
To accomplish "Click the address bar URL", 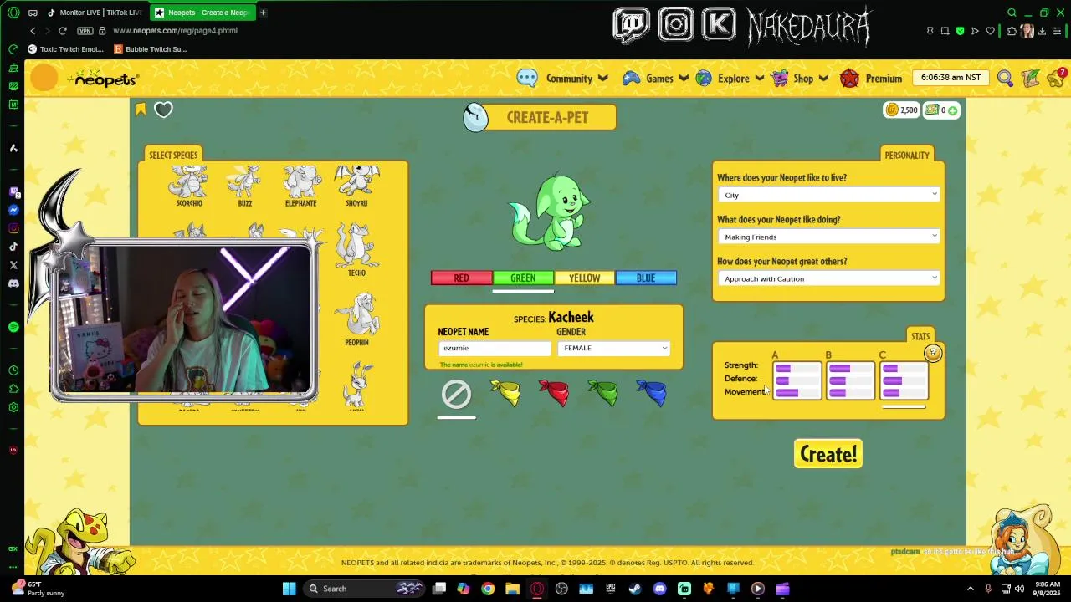I will (175, 31).
